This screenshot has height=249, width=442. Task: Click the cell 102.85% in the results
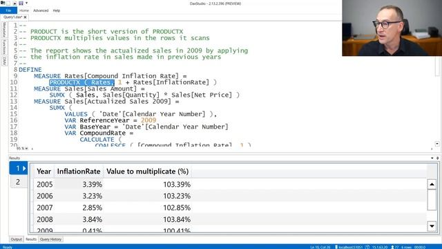[x=177, y=207]
